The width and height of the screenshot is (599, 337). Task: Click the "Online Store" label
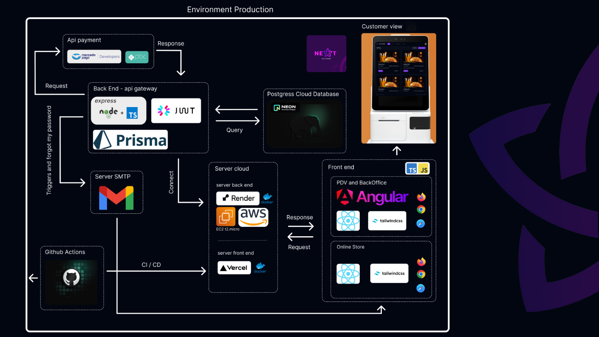350,247
